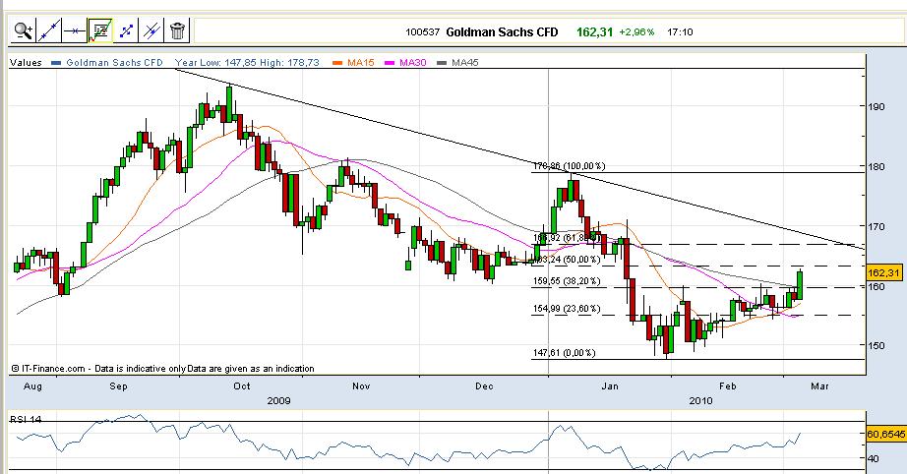This screenshot has height=474, width=907.
Task: Click the IT-Finance.com data notice
Action: pos(162,368)
